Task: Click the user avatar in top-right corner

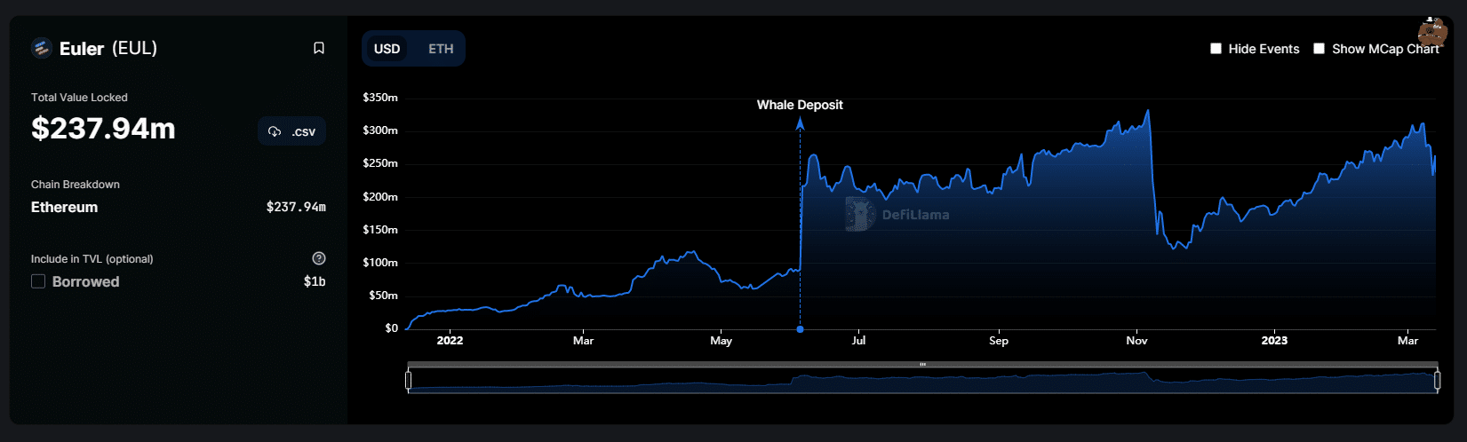Action: [x=1431, y=32]
